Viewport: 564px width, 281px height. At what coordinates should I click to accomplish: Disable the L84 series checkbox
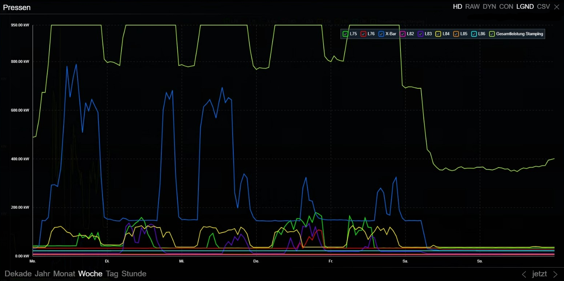[438, 34]
